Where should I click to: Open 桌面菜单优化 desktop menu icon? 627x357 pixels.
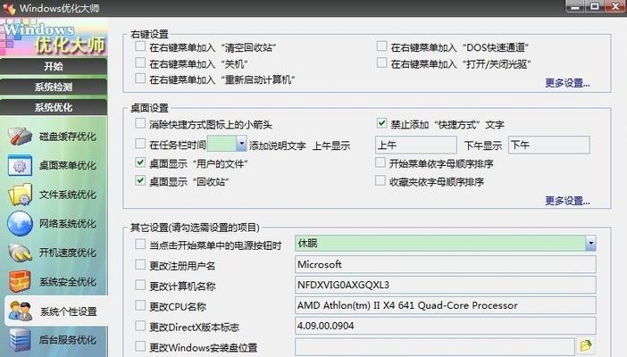(x=20, y=165)
